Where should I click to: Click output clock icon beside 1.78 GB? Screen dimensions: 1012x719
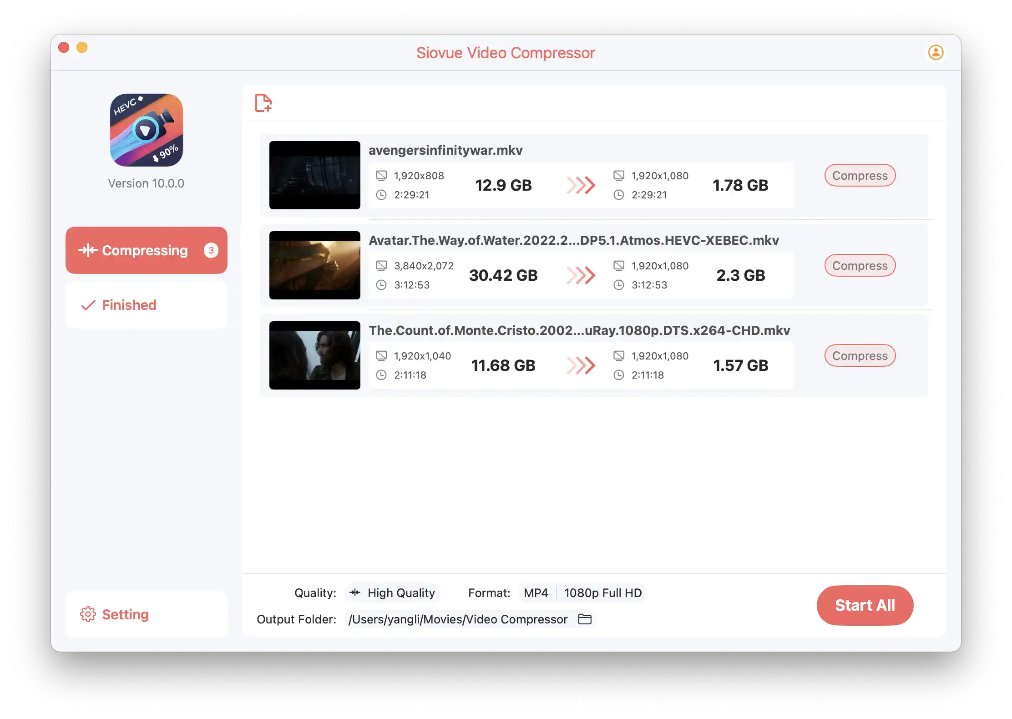(x=619, y=195)
